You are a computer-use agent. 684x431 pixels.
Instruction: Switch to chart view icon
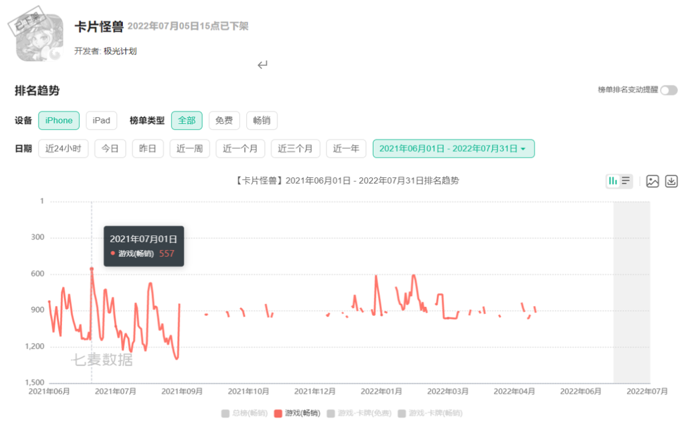tap(613, 181)
